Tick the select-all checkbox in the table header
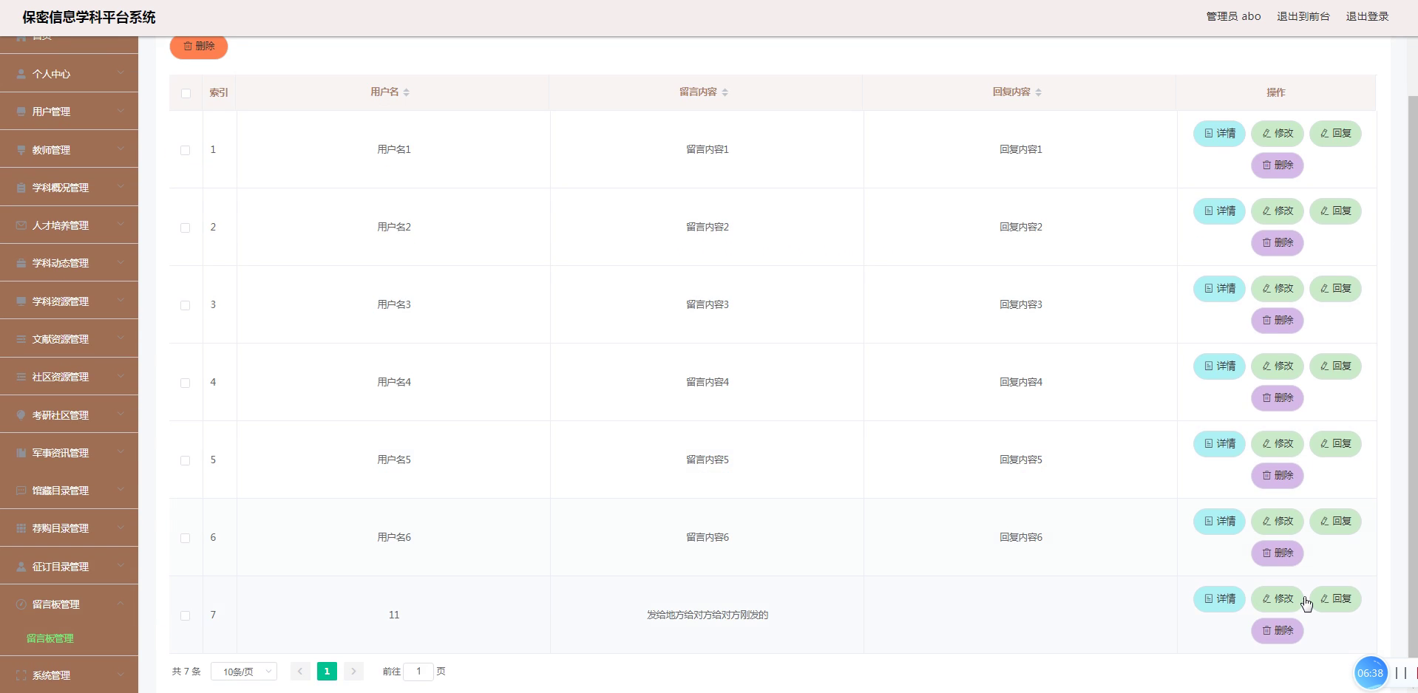Viewport: 1418px width, 693px height. click(x=186, y=93)
